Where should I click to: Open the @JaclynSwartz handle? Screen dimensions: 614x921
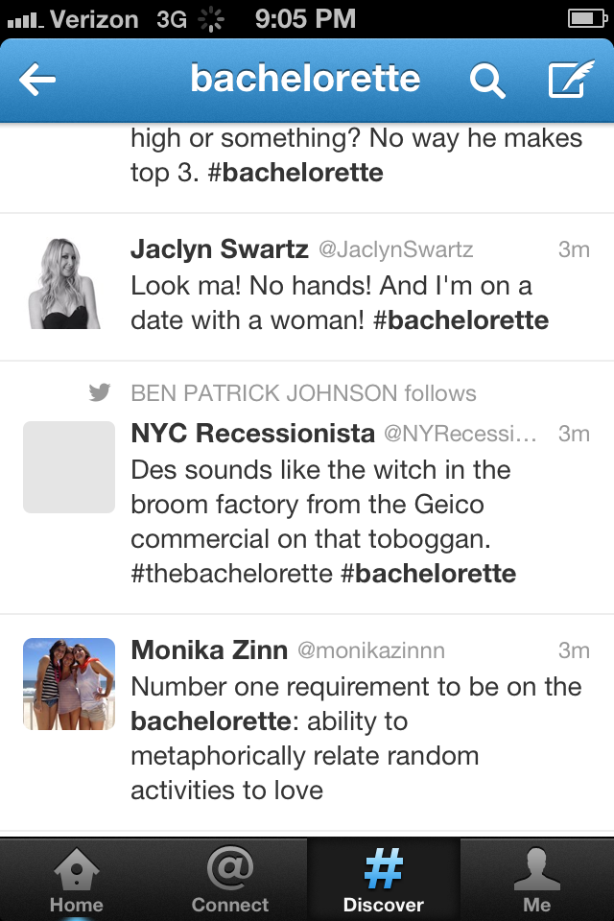396,250
